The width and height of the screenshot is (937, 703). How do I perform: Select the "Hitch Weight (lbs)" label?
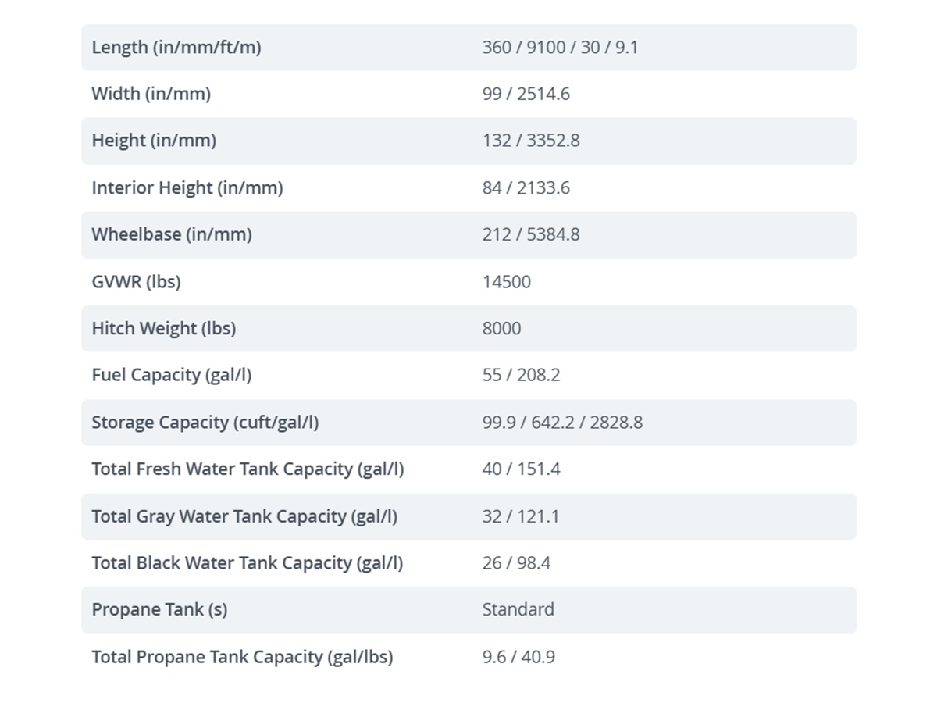(164, 329)
